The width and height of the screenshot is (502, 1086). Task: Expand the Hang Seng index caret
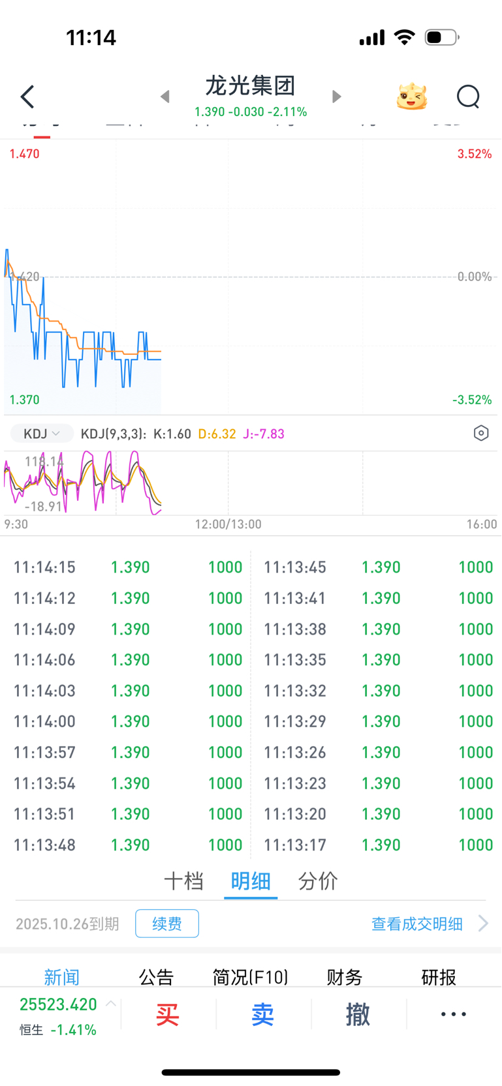point(111,1004)
